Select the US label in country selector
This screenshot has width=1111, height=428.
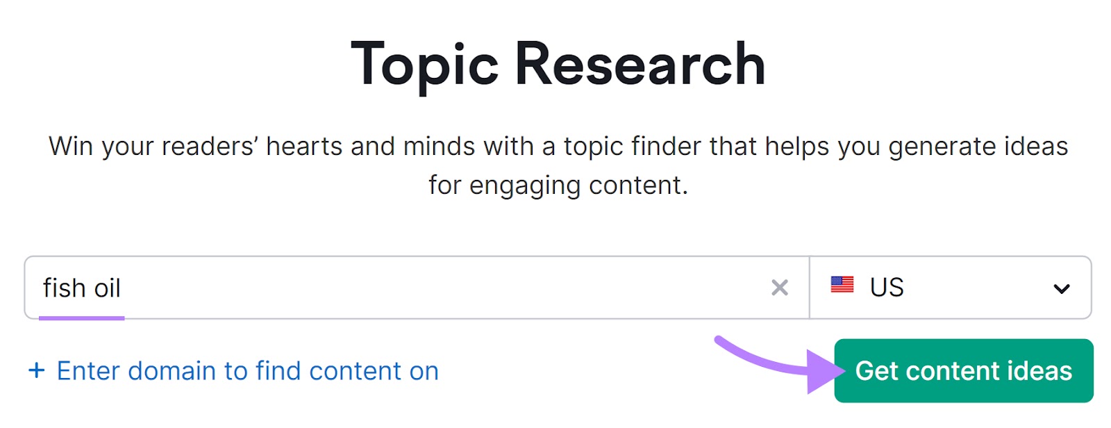tap(887, 288)
